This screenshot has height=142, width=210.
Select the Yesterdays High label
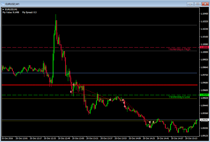coord(179,49)
